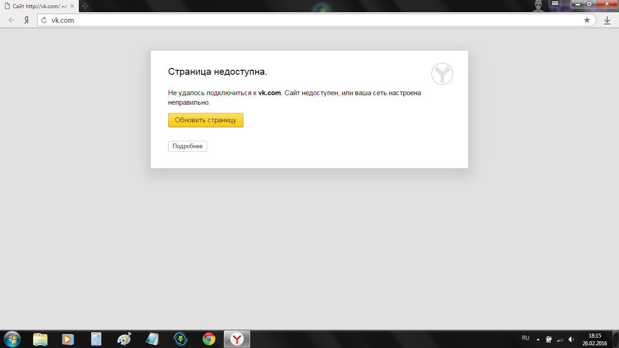Open Calculator from the taskbar

[95, 339]
